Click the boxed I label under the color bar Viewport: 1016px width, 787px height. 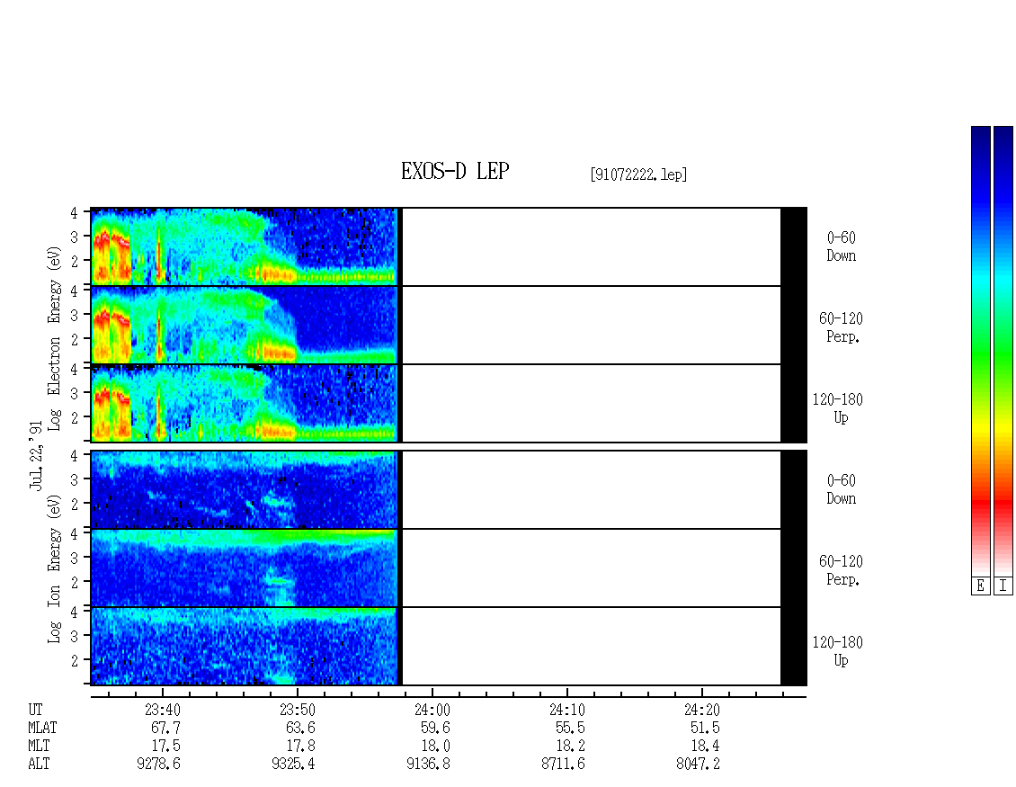(x=1003, y=586)
